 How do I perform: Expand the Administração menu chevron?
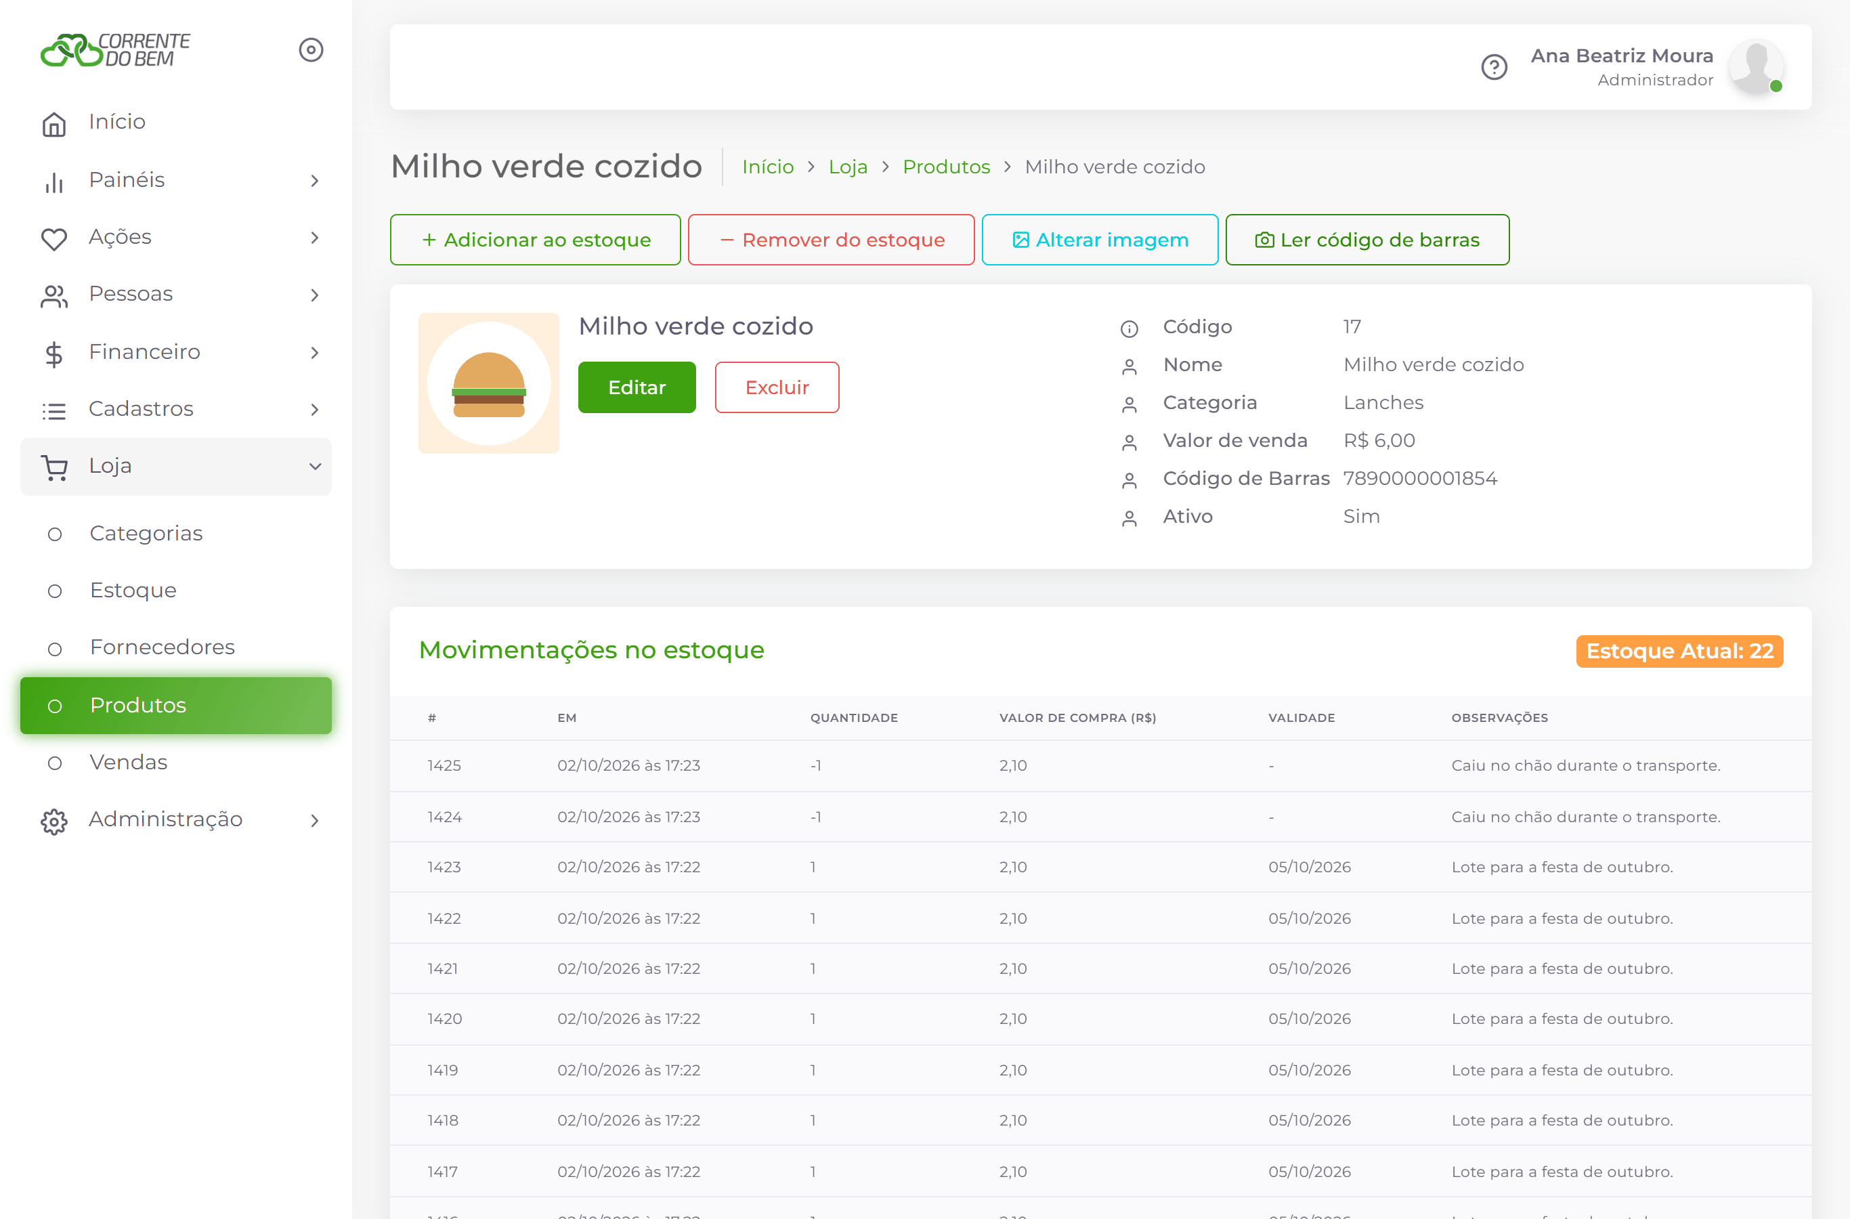tap(314, 820)
